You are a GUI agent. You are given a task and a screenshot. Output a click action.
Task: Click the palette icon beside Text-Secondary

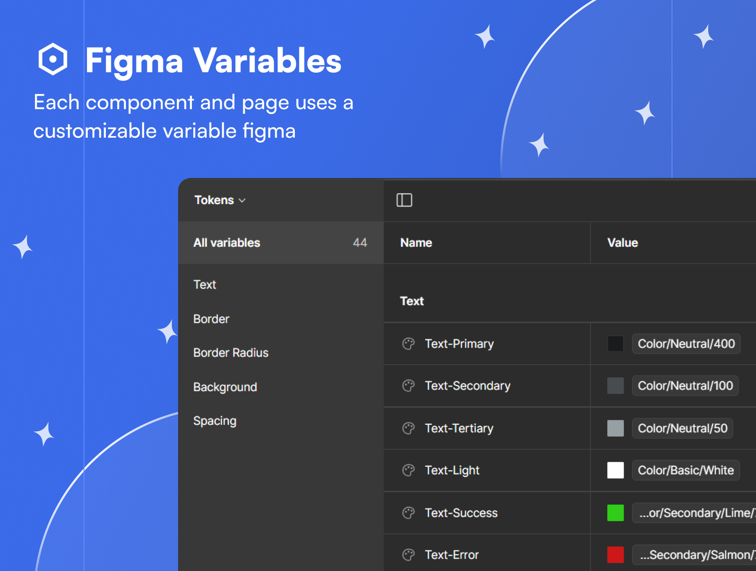[408, 386]
